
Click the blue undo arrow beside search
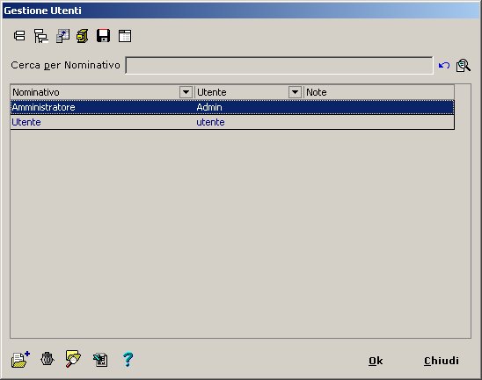pyautogui.click(x=444, y=65)
